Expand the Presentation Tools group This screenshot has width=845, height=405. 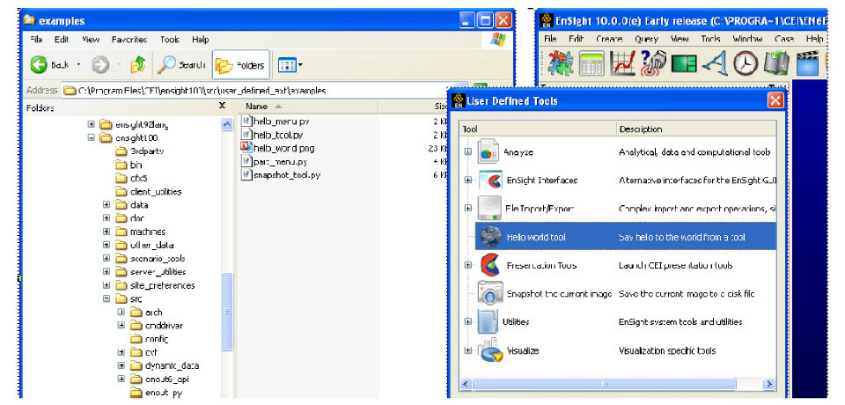[467, 265]
